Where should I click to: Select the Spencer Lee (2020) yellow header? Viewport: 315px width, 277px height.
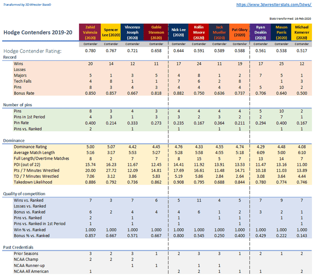click(x=111, y=32)
